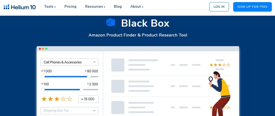
Task: Click the LOG IN button
Action: (x=219, y=7)
